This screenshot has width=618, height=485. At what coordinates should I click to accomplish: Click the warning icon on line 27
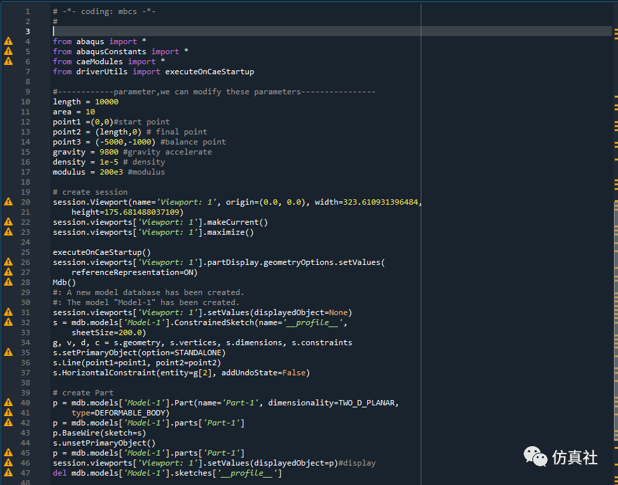pos(8,272)
